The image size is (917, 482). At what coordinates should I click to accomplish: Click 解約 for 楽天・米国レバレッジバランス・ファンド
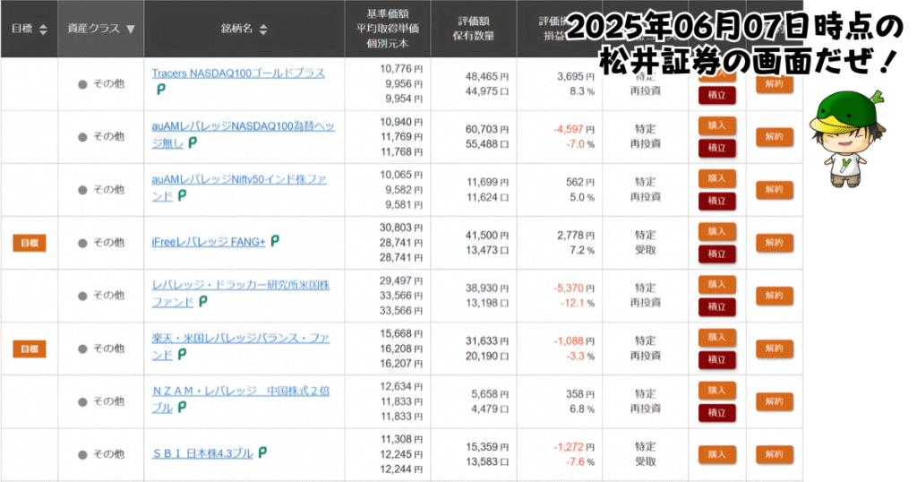pos(775,349)
